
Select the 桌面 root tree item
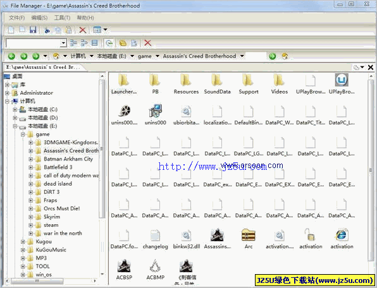tap(17, 76)
